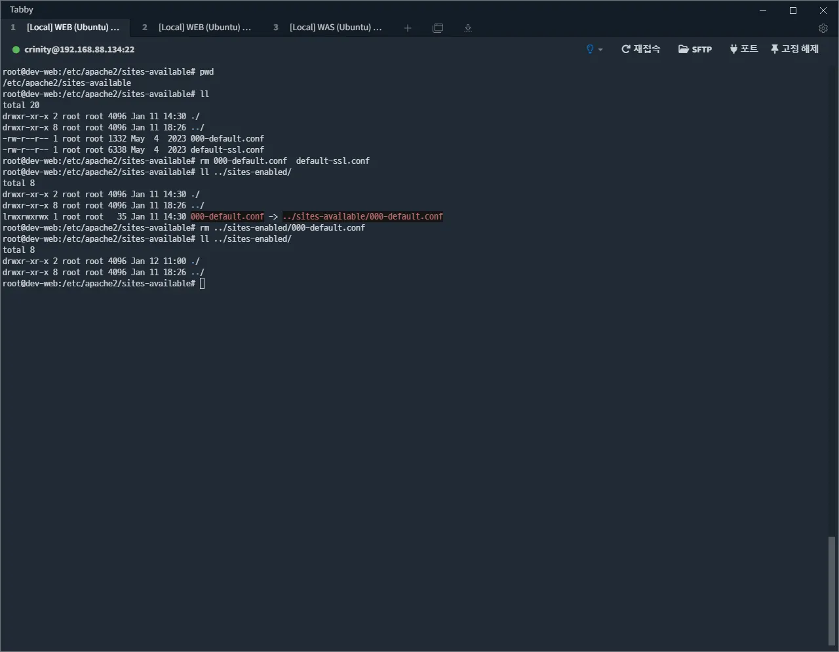Image resolution: width=839 pixels, height=652 pixels.
Task: Open the profiles and connections window icon
Action: click(x=438, y=28)
